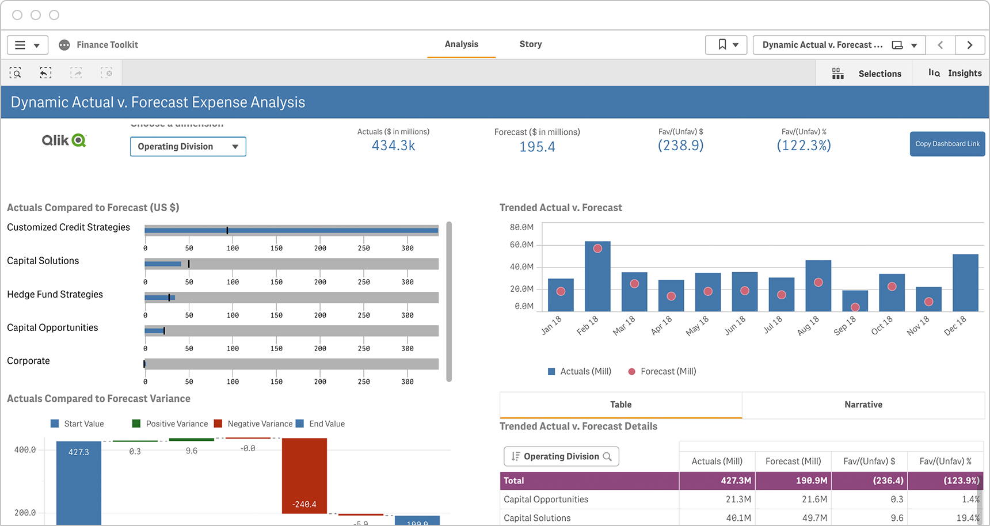Select the Dec 18 bar in trend chart
990x526 pixels.
tap(965, 283)
